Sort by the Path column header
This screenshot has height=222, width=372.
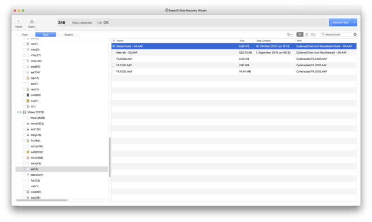click(299, 41)
